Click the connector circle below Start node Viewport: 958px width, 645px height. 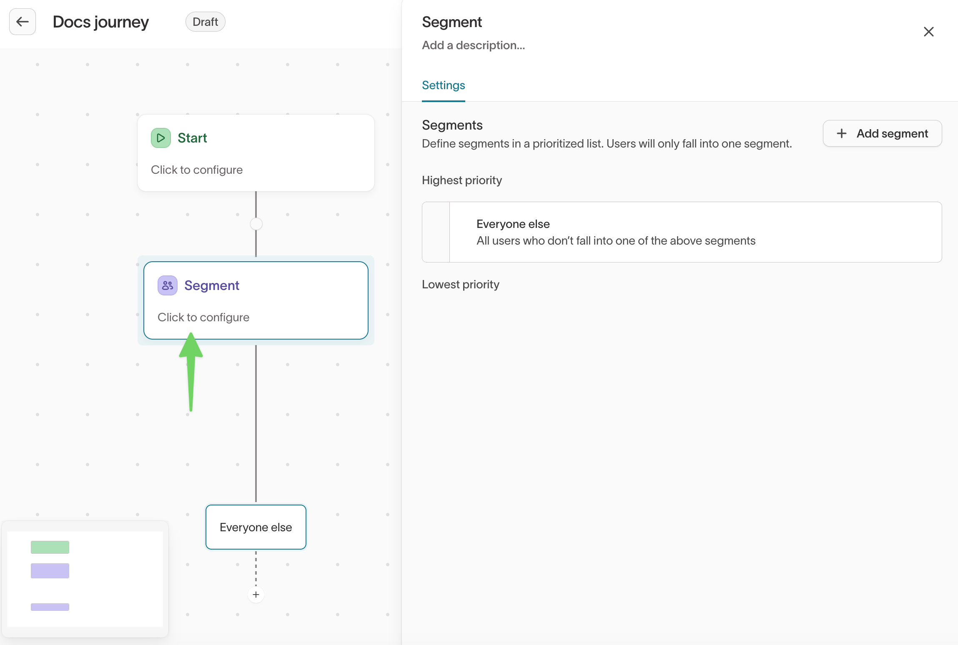[x=256, y=224]
